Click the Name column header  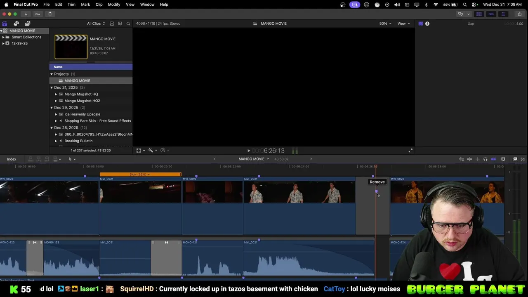(x=91, y=67)
